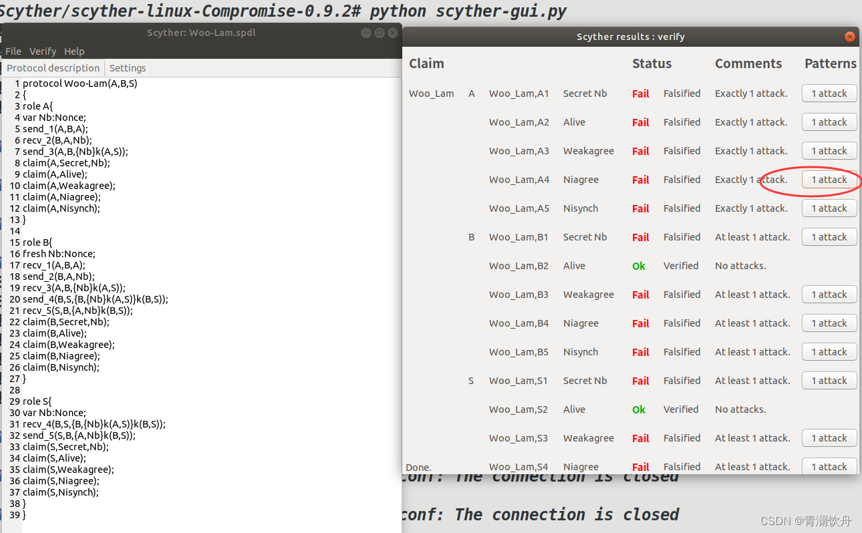
Task: Click the 'claim(S,Nisynch);' code line
Action: tap(61, 492)
